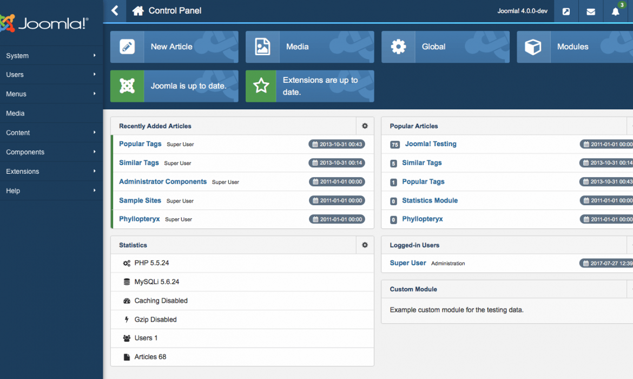Click the green Joomla update status icon

[127, 86]
